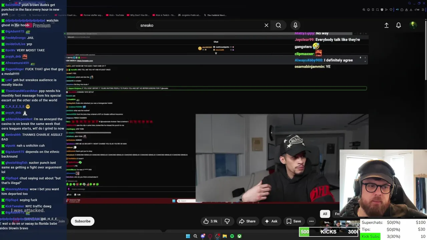This screenshot has width=427, height=240.
Task: Click the ad blocker shield icon
Action: [x=382, y=10]
